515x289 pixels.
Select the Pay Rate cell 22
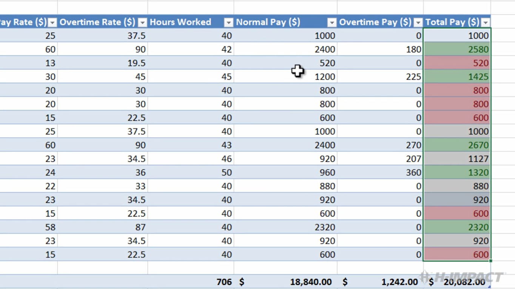click(x=29, y=186)
